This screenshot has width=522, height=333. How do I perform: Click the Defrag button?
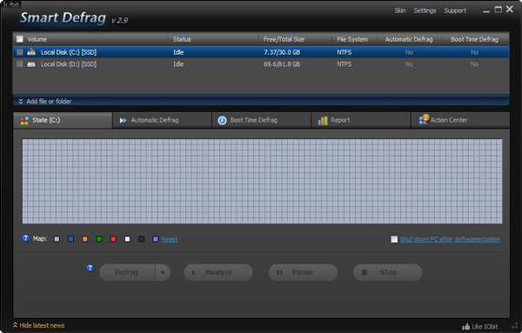[x=127, y=272]
